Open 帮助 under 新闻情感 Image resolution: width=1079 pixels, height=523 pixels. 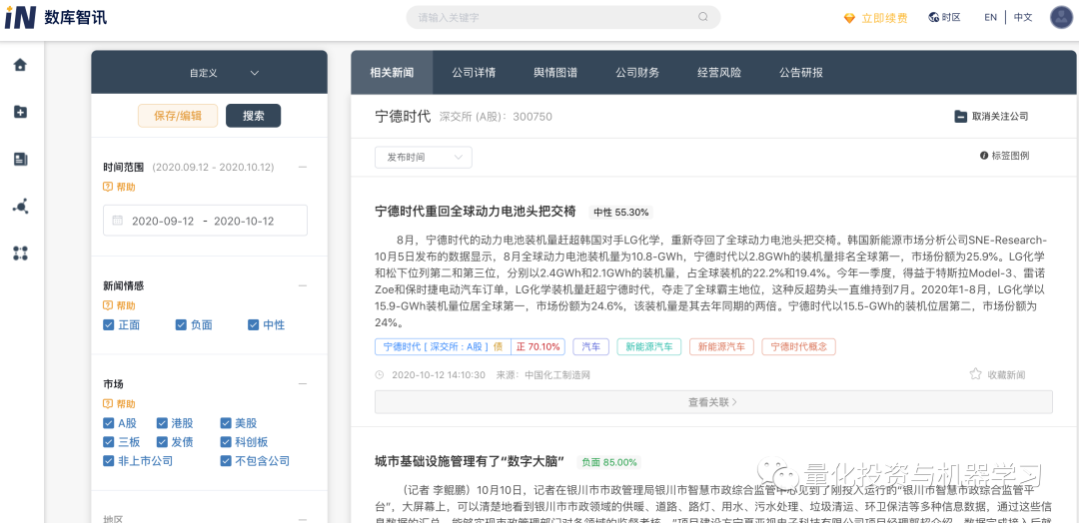[x=119, y=305]
